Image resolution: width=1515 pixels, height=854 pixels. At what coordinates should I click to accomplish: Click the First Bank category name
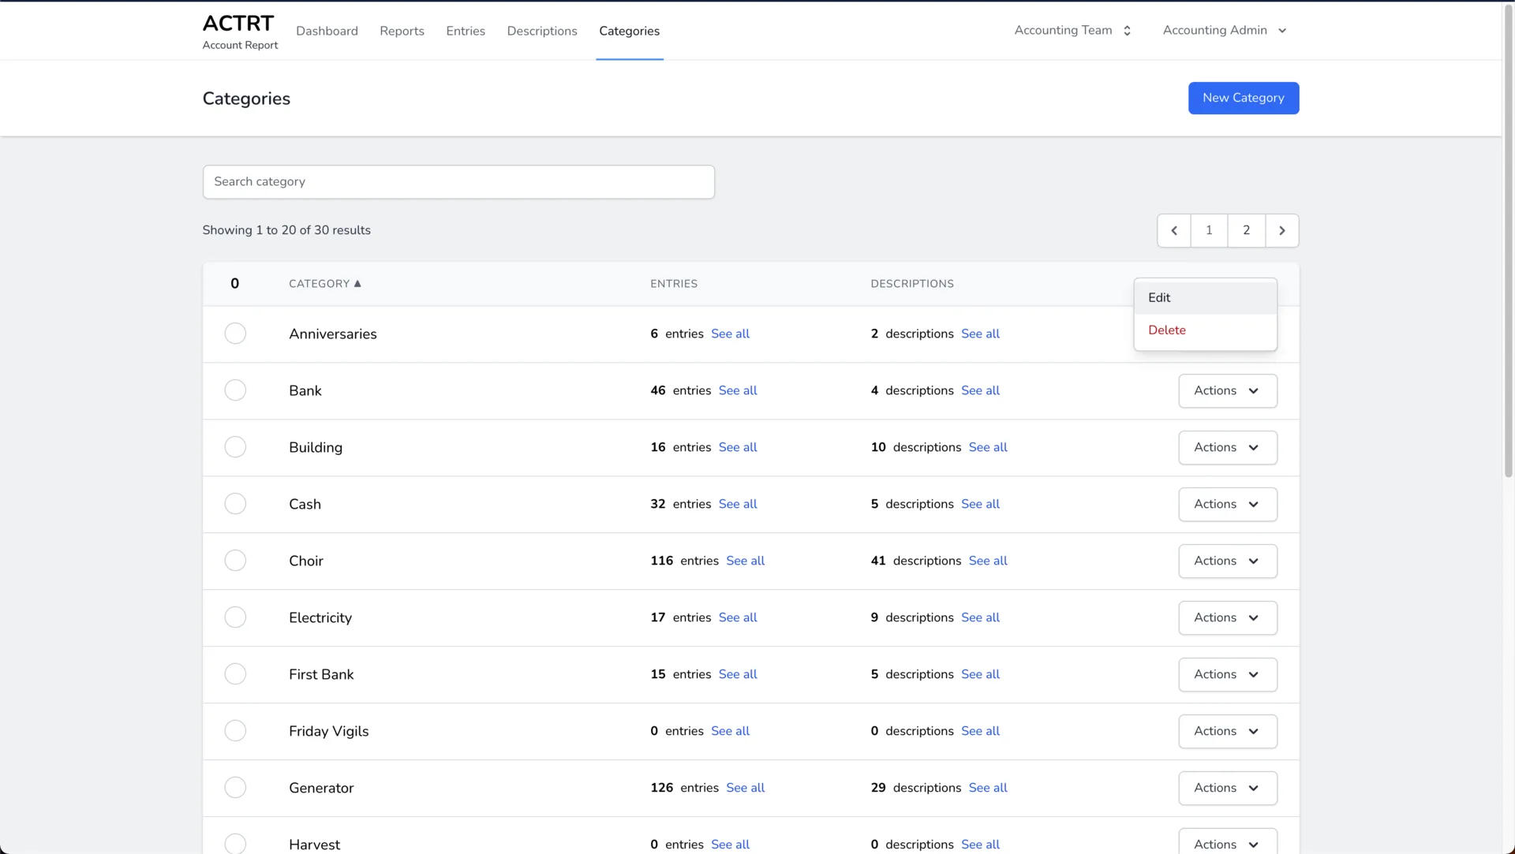321,674
